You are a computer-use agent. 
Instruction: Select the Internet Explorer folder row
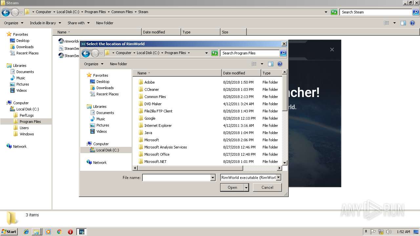207,126
